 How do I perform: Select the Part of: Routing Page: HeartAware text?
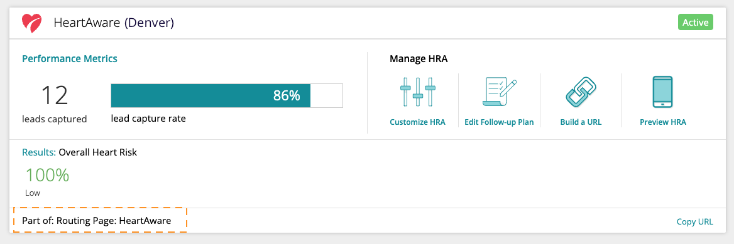(x=97, y=221)
